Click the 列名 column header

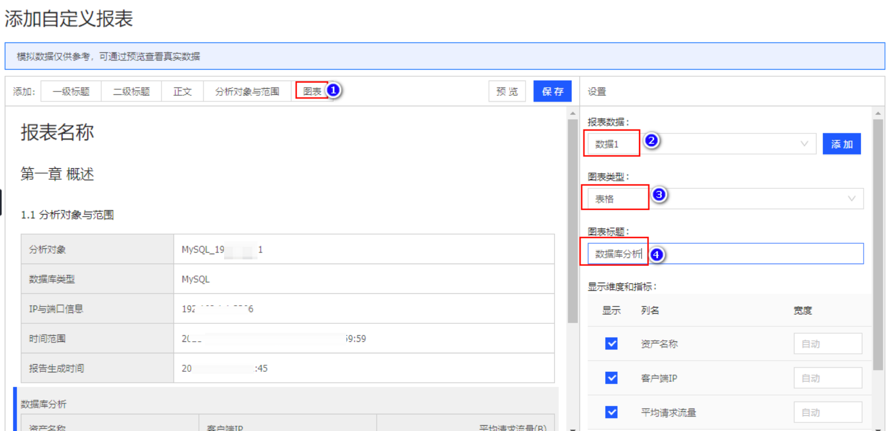pos(650,310)
